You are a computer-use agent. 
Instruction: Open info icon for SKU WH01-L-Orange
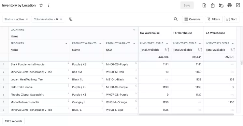coord(136,101)
